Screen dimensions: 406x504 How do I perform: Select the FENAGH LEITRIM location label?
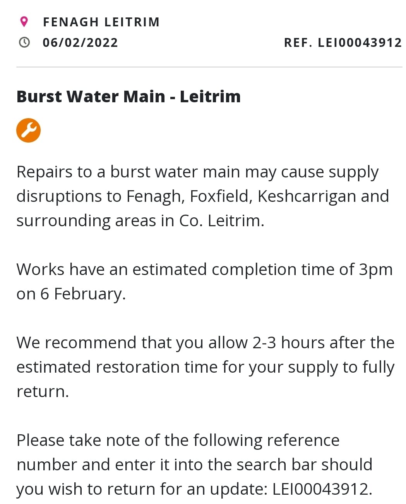click(101, 22)
